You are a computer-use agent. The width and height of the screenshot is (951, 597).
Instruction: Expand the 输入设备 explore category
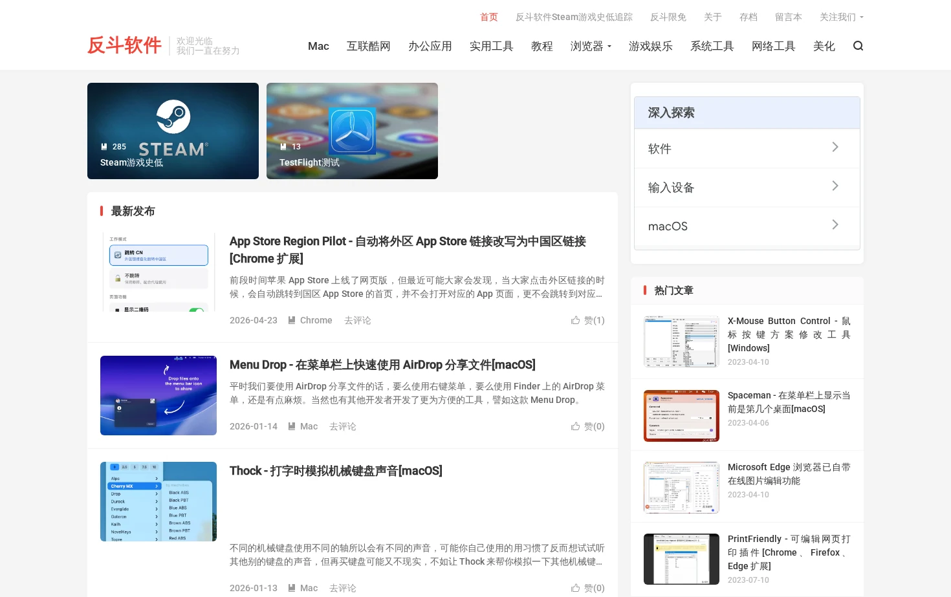coord(747,188)
